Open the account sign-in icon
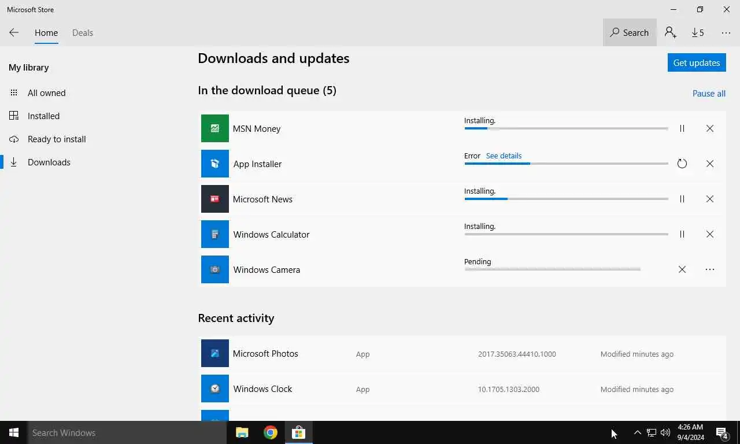The width and height of the screenshot is (740, 444). coord(671,33)
